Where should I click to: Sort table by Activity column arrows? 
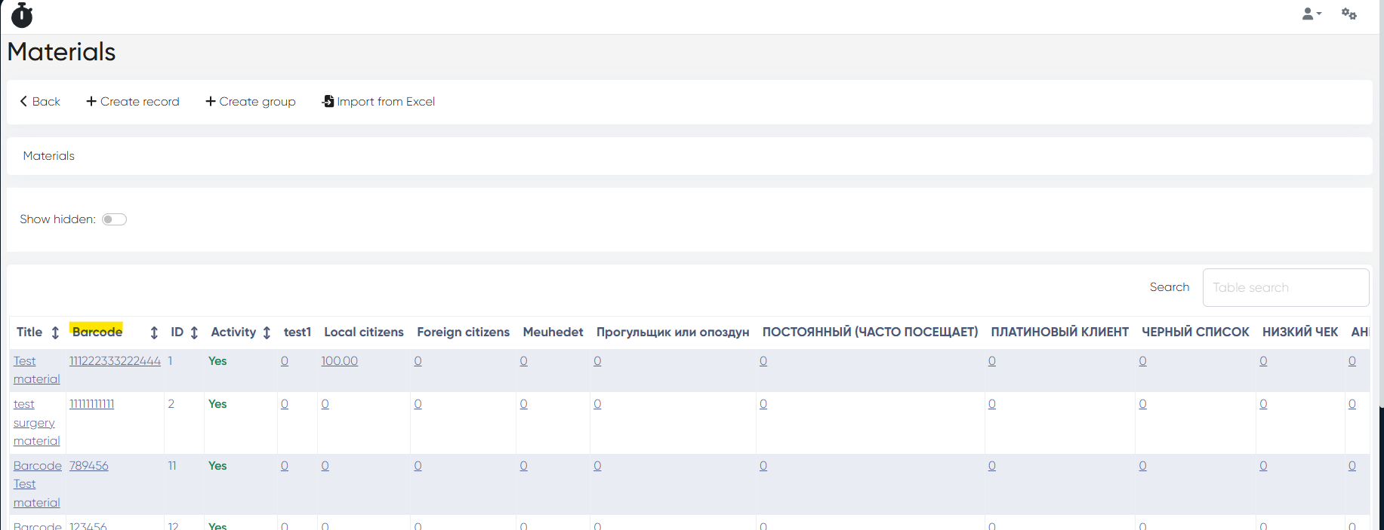coord(267,332)
